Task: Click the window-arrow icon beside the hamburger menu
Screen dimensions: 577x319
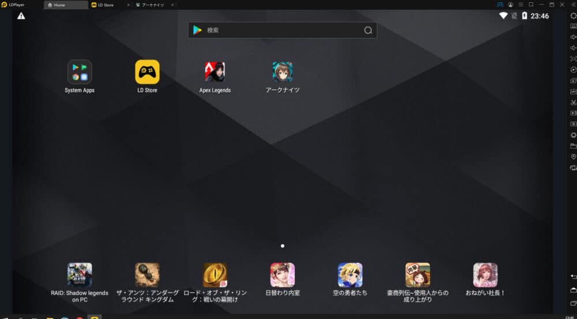Action: coord(531,5)
